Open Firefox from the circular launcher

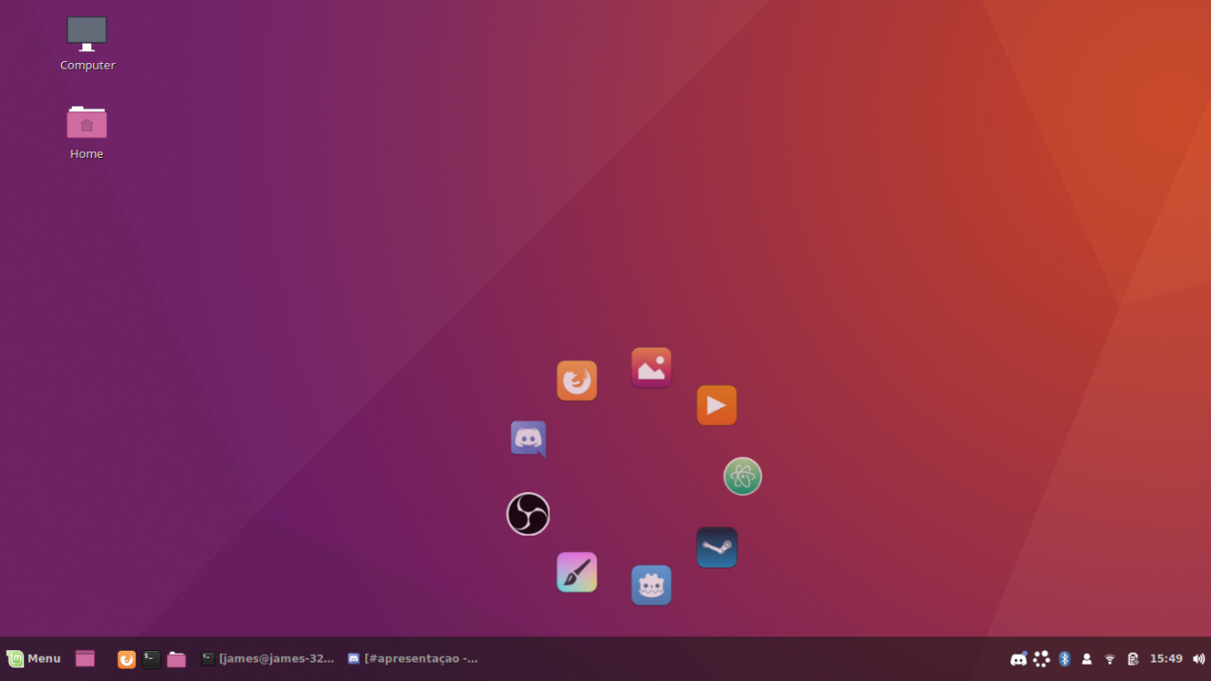[x=576, y=381]
